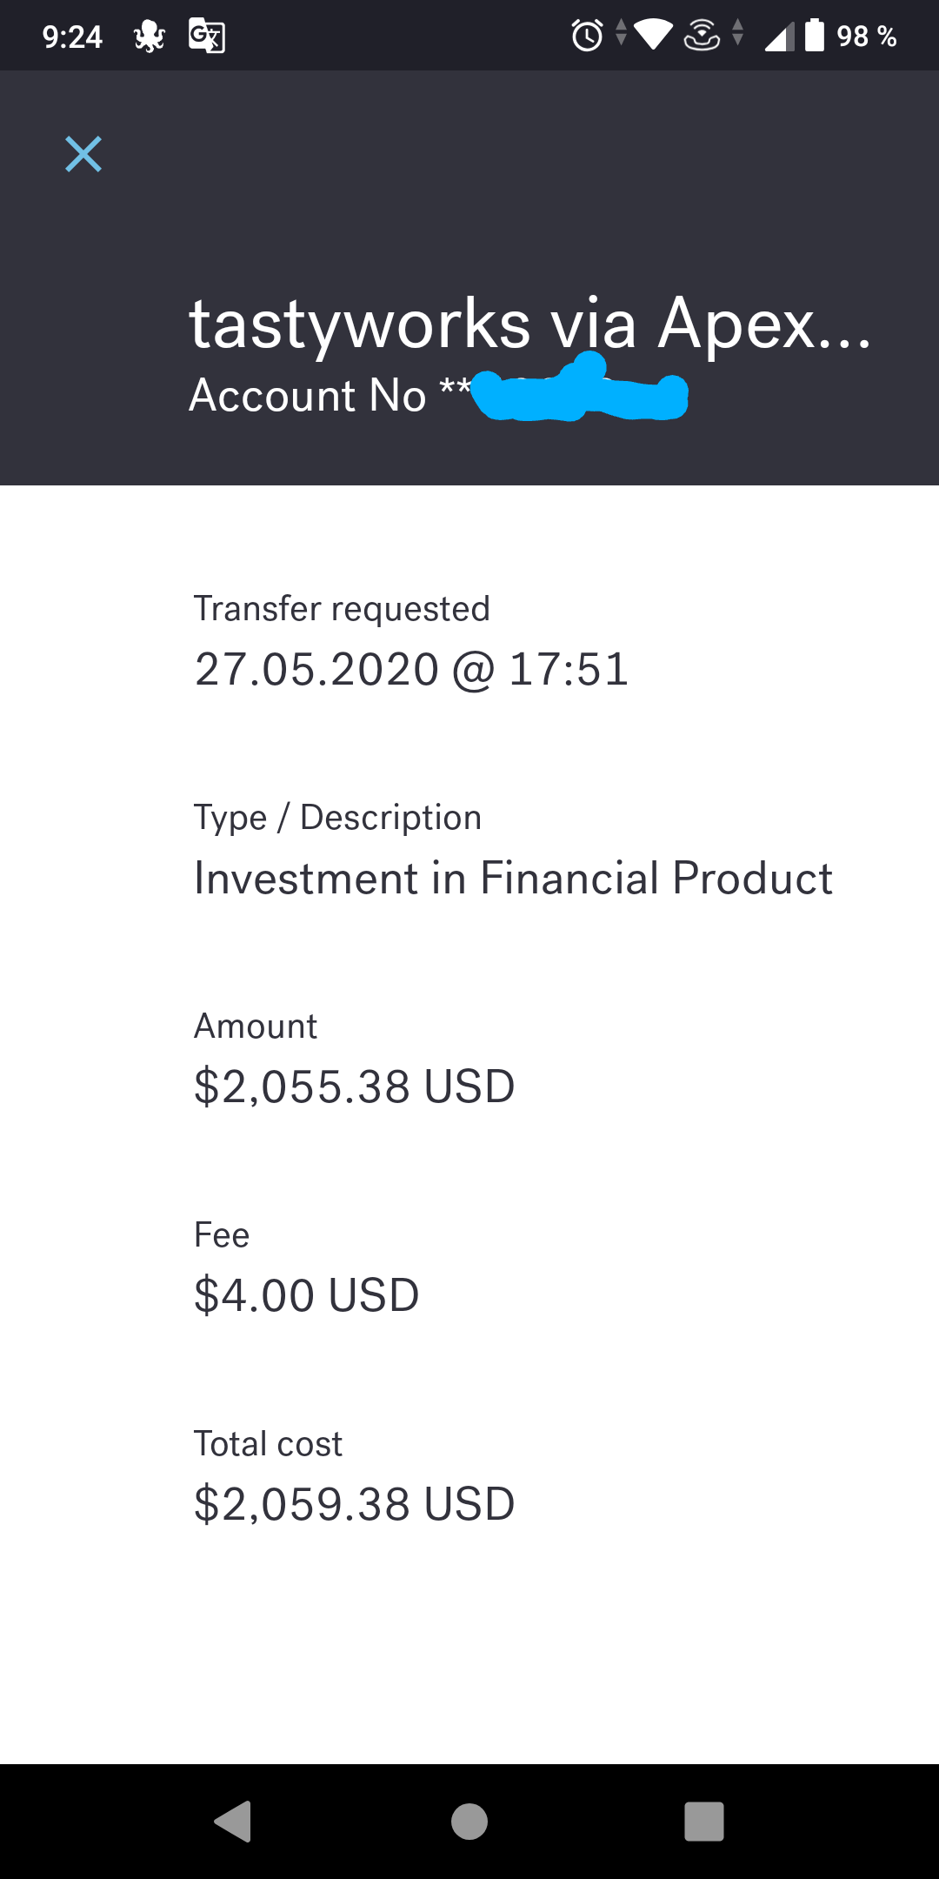
Task: Tap the Wi-Fi status icon
Action: (x=653, y=36)
